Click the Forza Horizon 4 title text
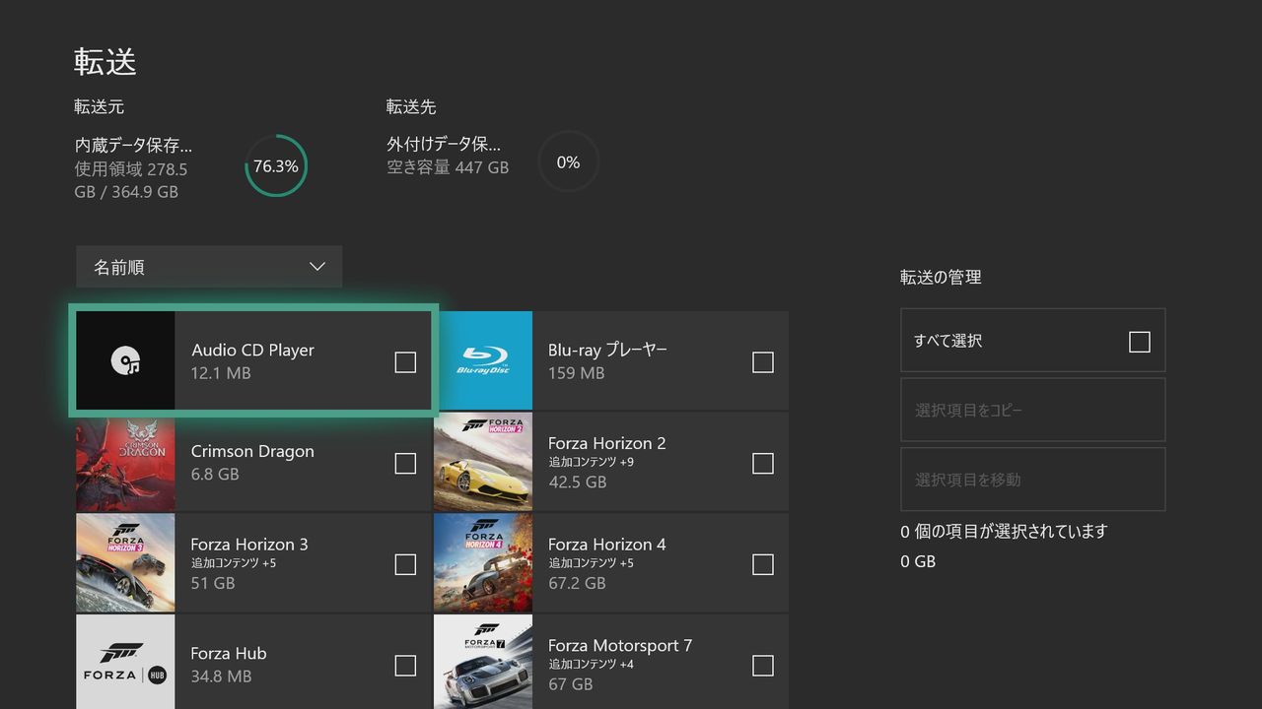 pyautogui.click(x=607, y=545)
